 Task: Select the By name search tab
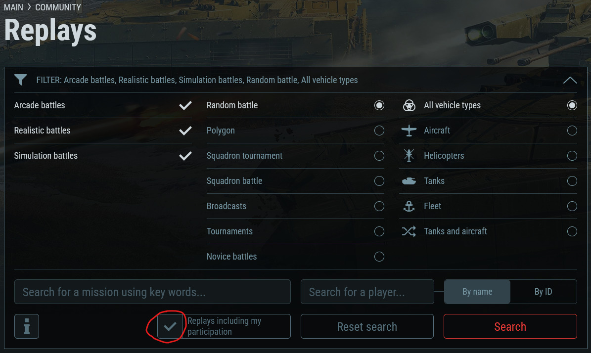[477, 292]
